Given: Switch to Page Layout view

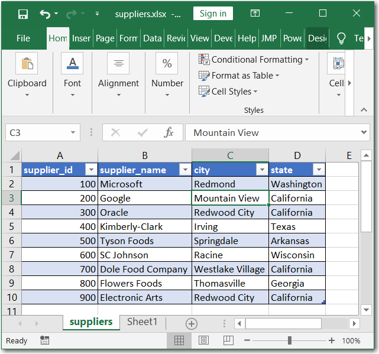Looking at the screenshot, I should tap(203, 340).
